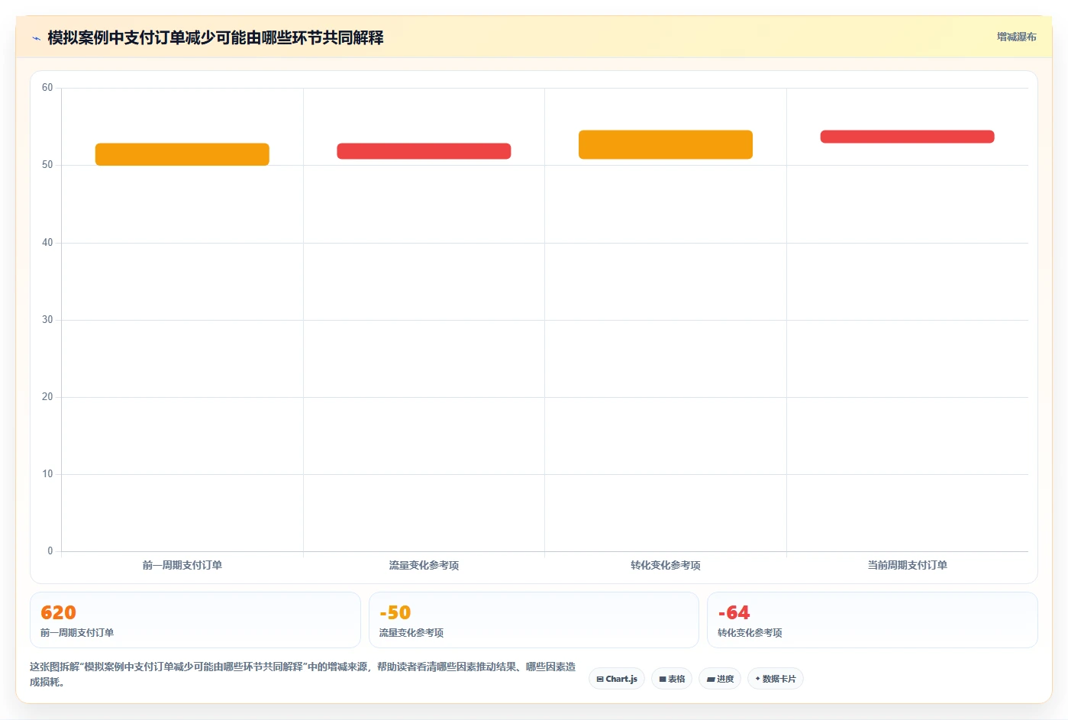The width and height of the screenshot is (1068, 720).
Task: Click the 进度 chip
Action: [x=720, y=679]
